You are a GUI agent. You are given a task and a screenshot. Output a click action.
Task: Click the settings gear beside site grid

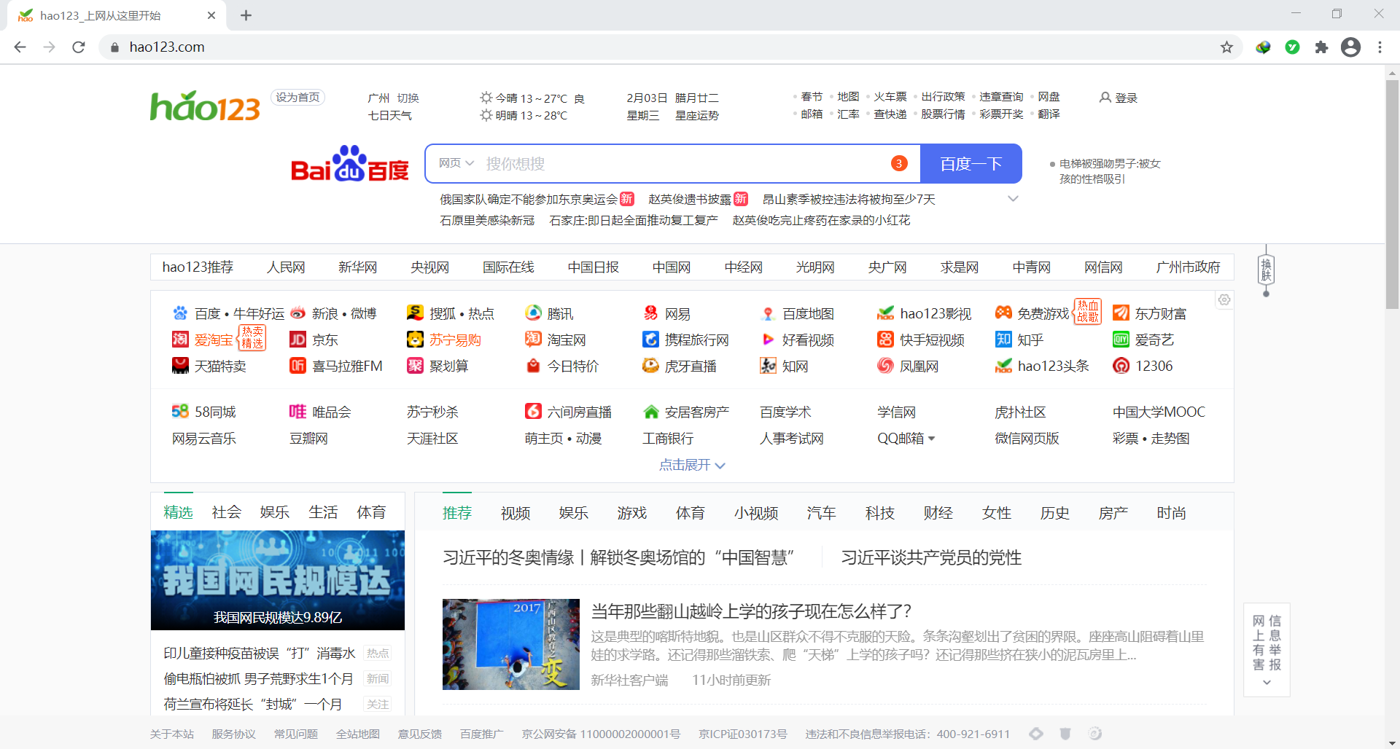[x=1224, y=299]
